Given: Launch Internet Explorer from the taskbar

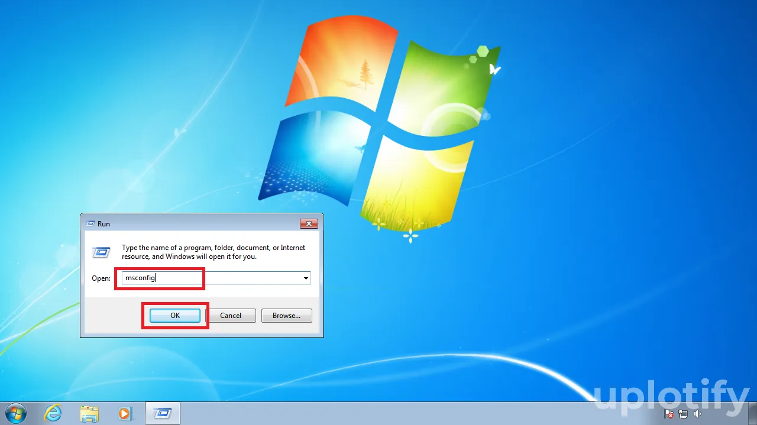Looking at the screenshot, I should click(x=53, y=413).
